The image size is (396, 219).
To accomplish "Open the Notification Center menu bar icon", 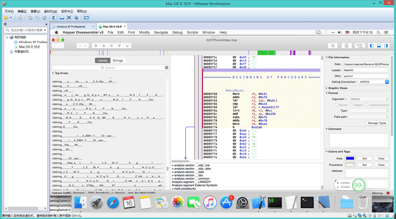I will coord(386,32).
